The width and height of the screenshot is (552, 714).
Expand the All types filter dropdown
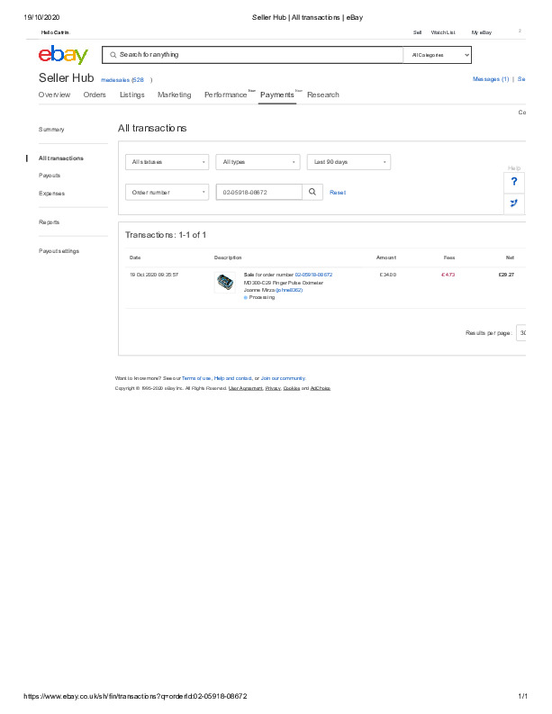(258, 162)
